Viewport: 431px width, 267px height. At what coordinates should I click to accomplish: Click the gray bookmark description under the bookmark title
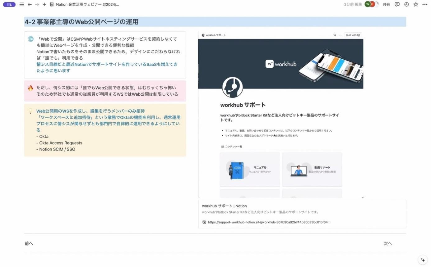(260, 212)
